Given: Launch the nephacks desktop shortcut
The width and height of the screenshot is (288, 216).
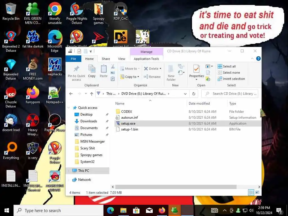Looking at the screenshot, I should 55,67.
